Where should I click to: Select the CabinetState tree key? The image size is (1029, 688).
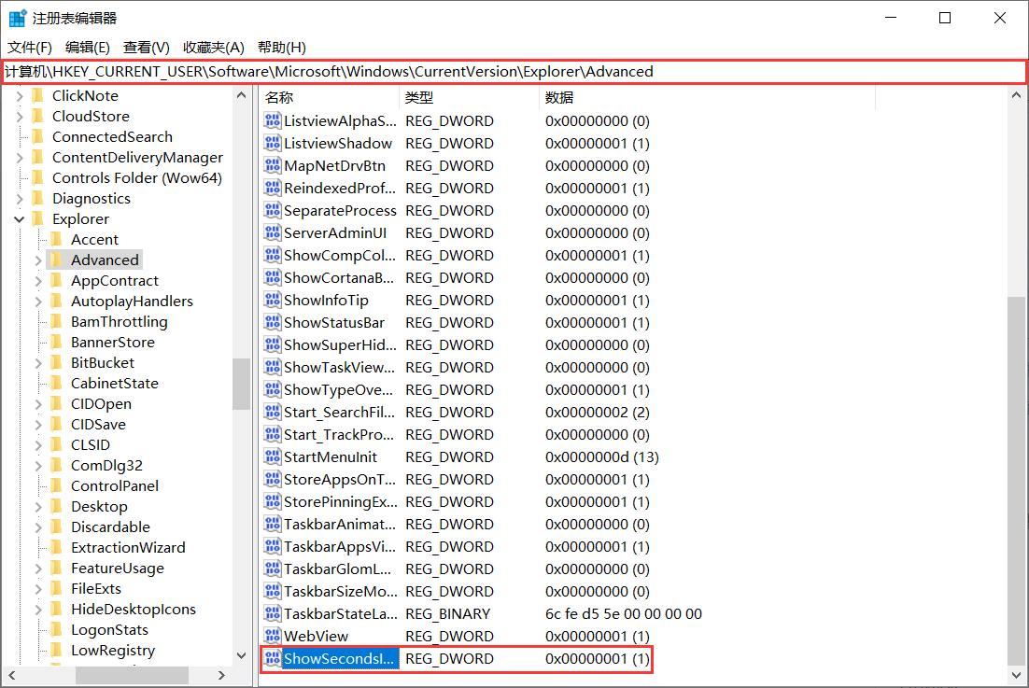[114, 383]
